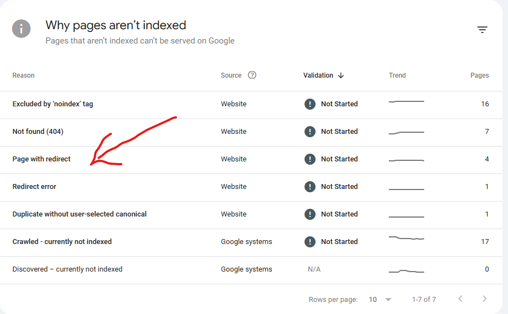Click the Why pages aren't indexed heading
The width and height of the screenshot is (508, 314).
click(x=116, y=25)
